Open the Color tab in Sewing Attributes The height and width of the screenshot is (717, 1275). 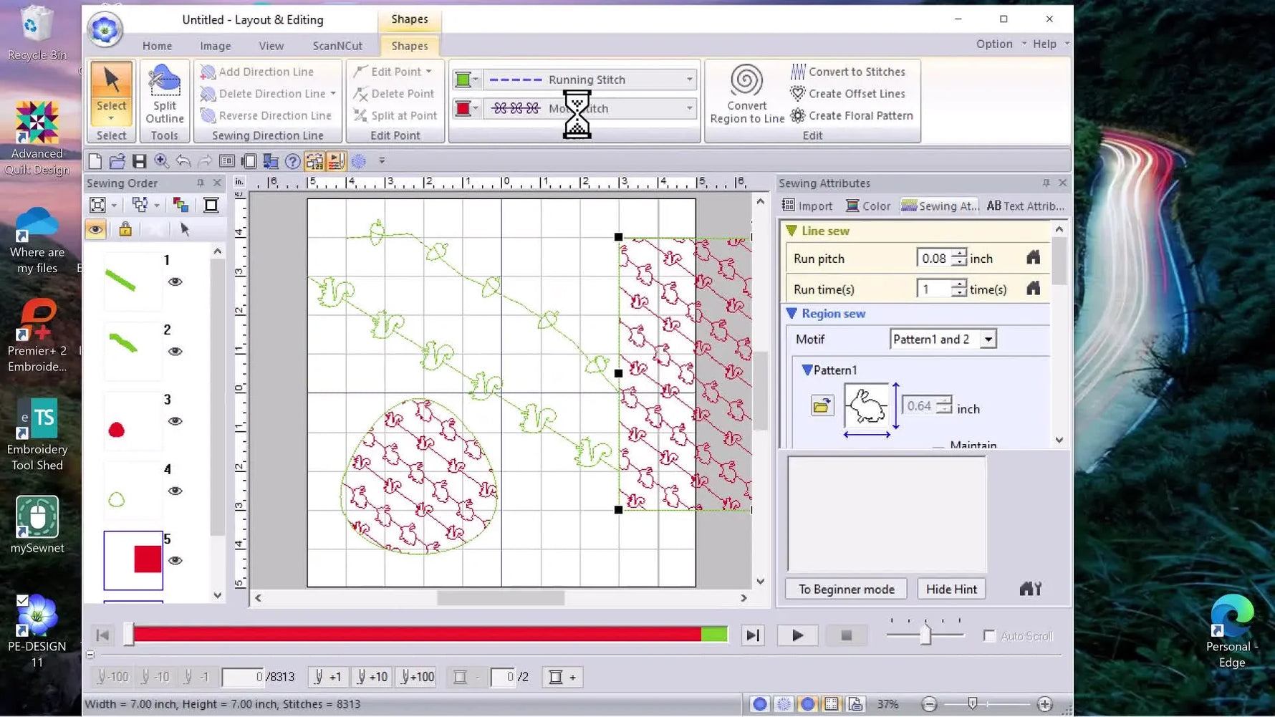868,206
